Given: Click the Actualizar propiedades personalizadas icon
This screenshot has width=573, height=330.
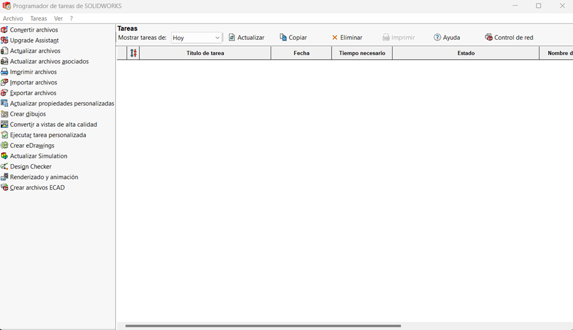Looking at the screenshot, I should 4,103.
